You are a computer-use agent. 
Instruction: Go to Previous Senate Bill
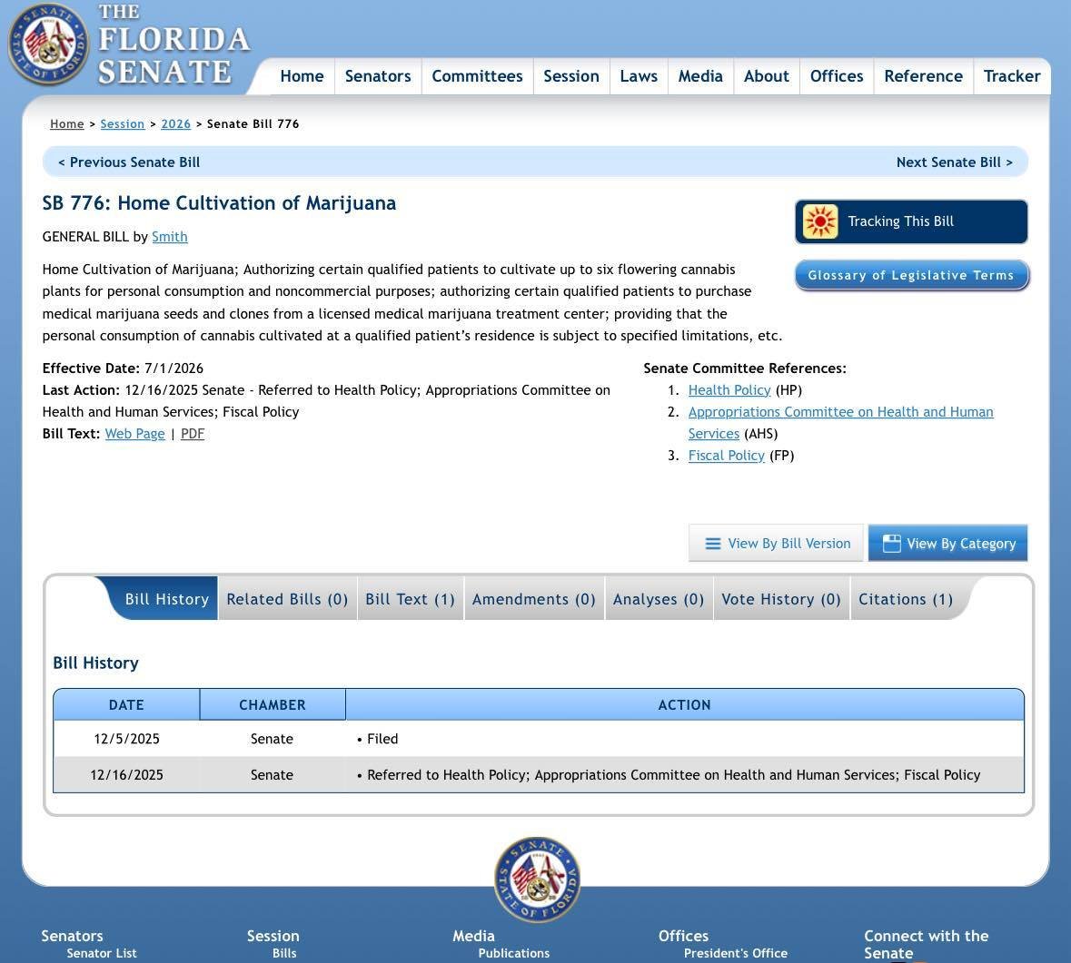coord(129,162)
